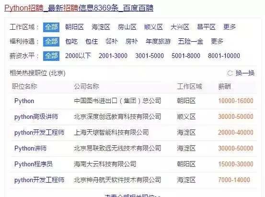This screenshot has width=265, height=197.
Task: Open python开发工程师 job at 上海天壤智能
Action: pos(39,133)
